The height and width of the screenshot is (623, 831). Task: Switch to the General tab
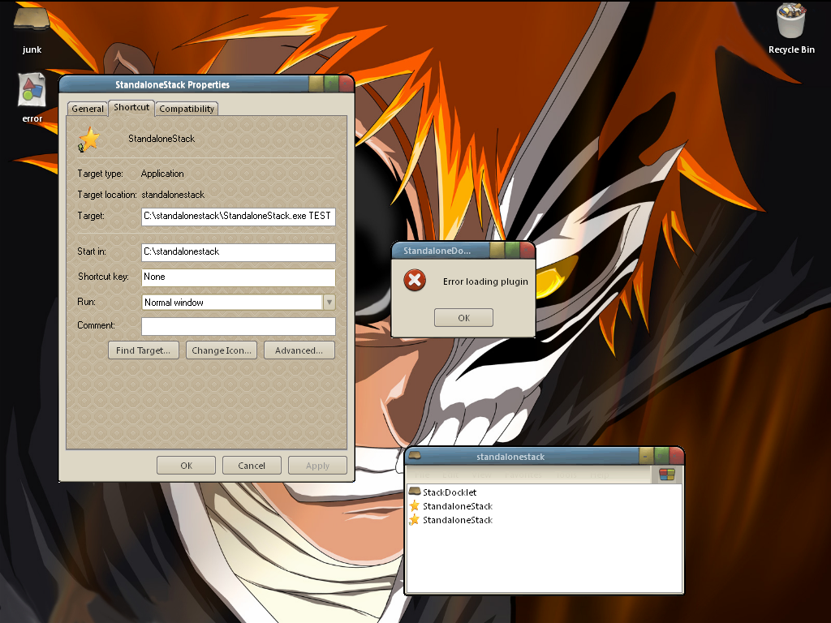[x=88, y=109]
